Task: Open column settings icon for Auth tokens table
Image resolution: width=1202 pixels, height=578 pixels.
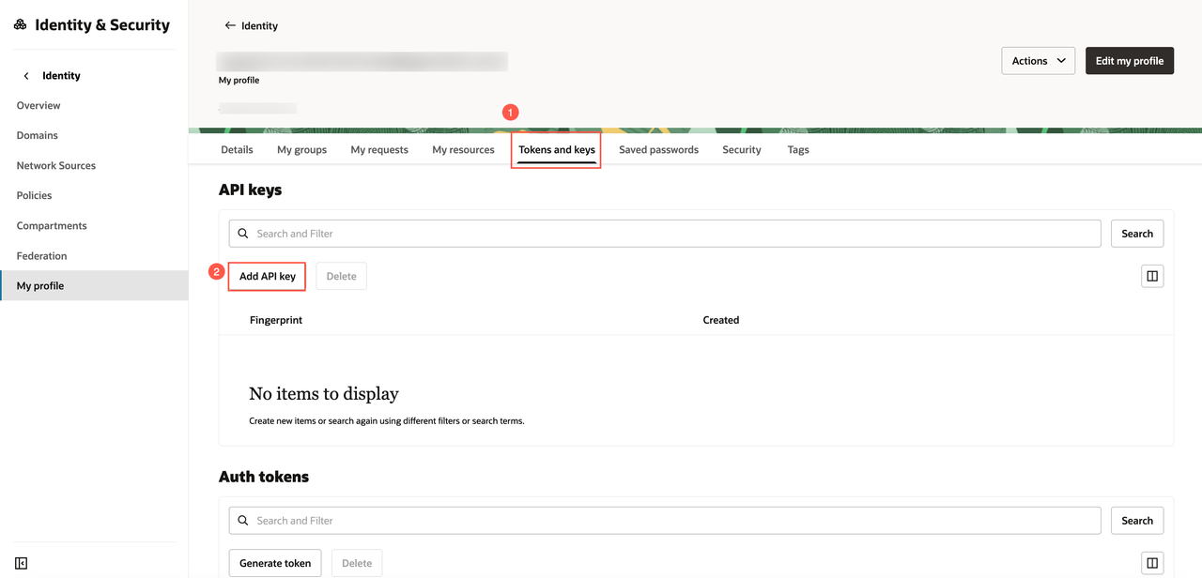Action: click(x=1152, y=563)
